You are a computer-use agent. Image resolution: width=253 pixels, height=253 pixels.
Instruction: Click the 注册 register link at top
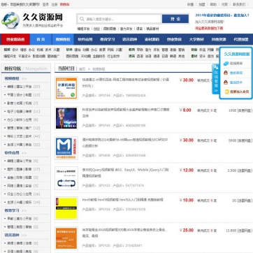click(x=55, y=4)
